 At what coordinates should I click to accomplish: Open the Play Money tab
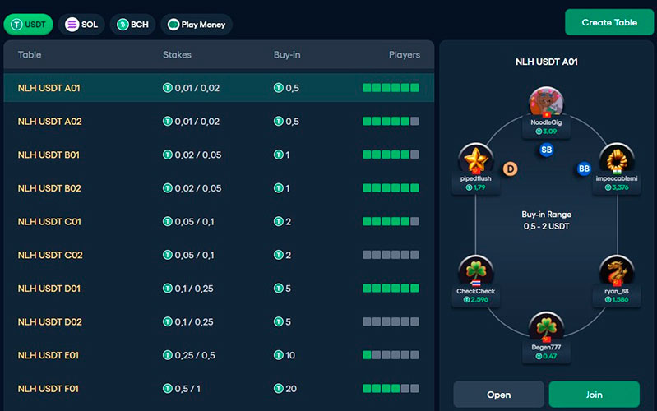[197, 25]
